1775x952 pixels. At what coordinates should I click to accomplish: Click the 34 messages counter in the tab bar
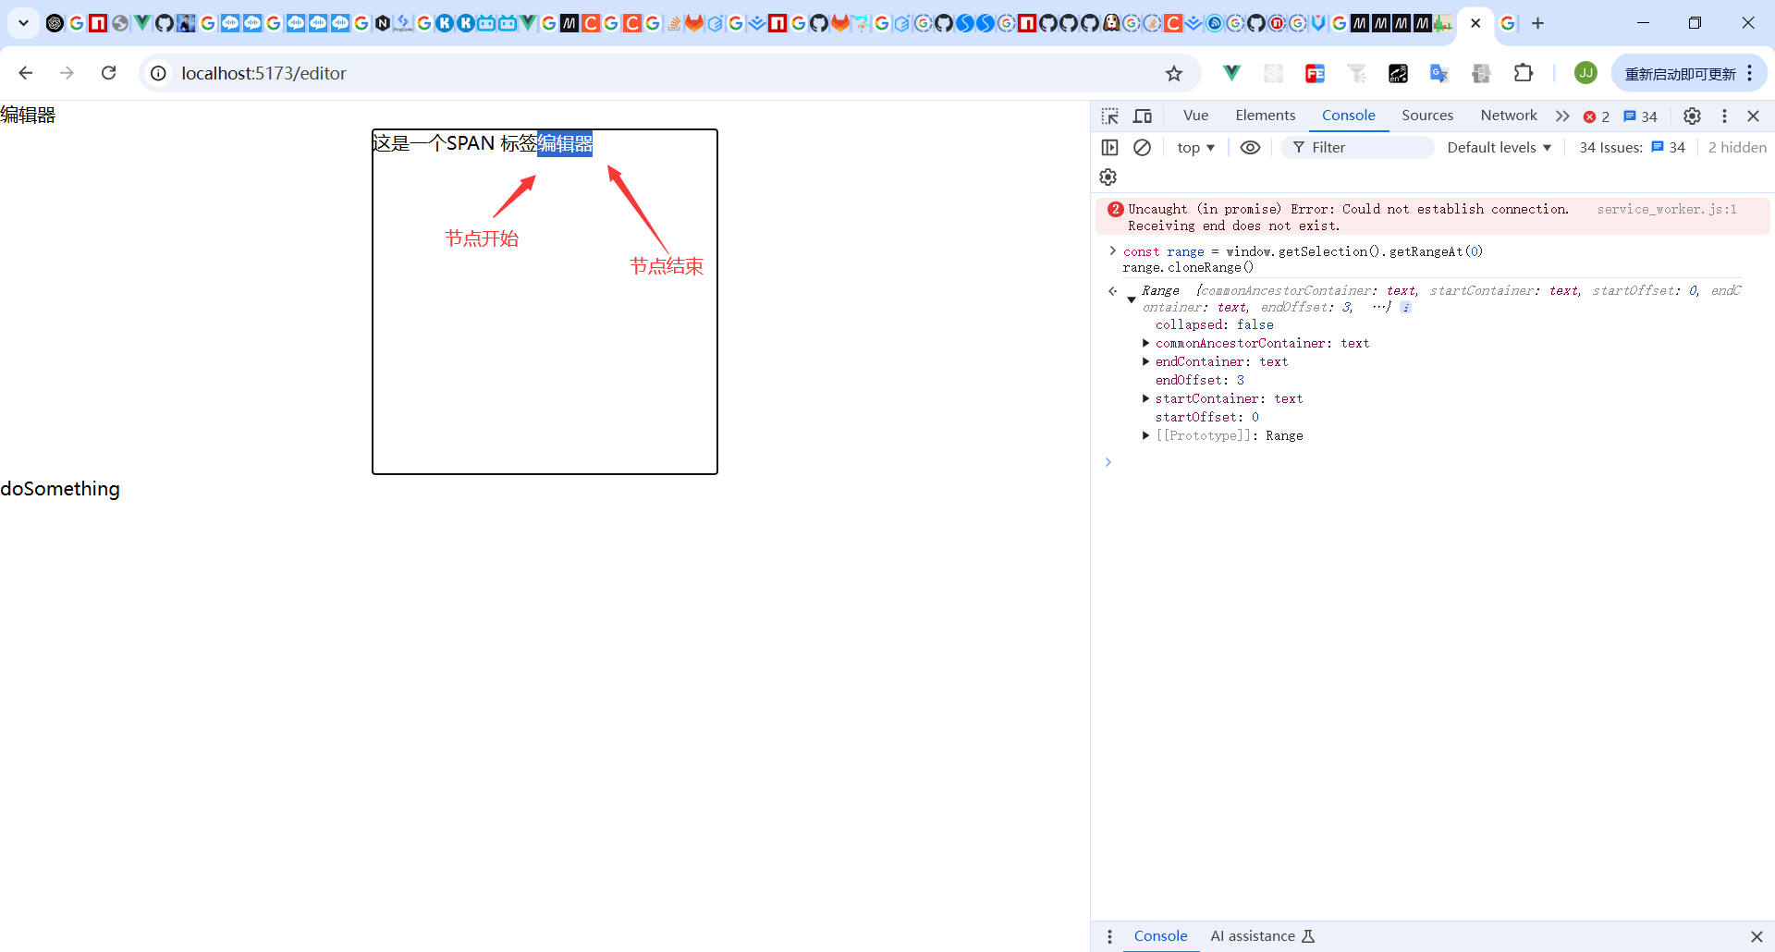click(x=1641, y=116)
